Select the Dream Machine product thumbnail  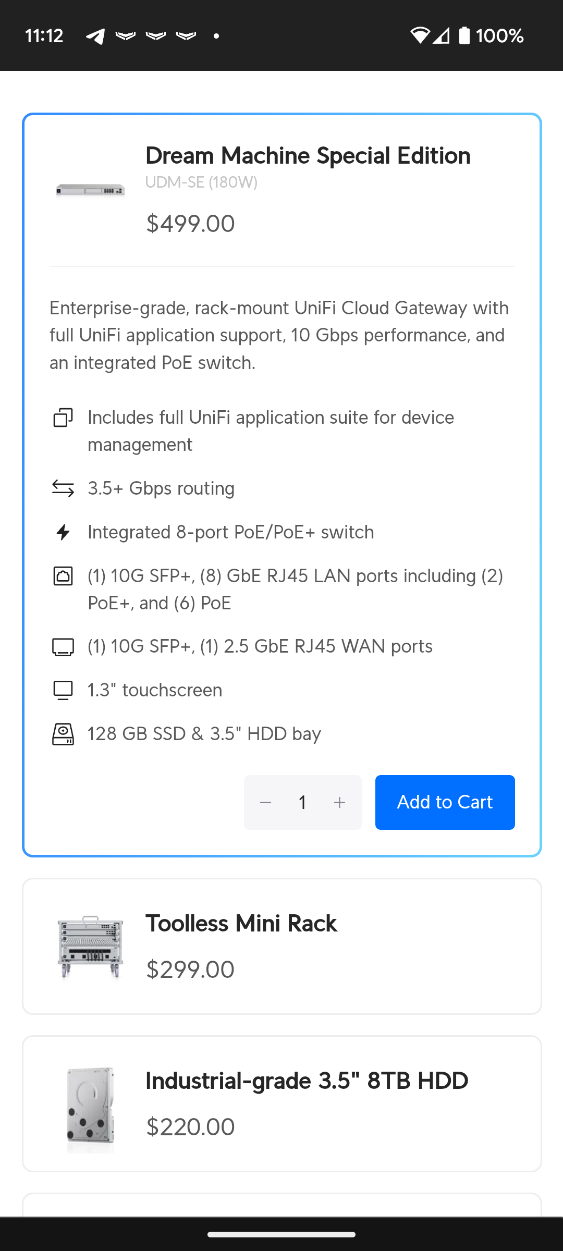[90, 190]
